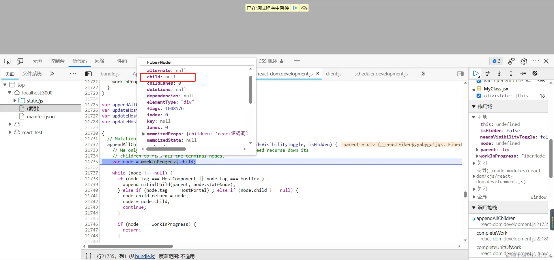Open the 3 issues counter badge

tap(496, 61)
